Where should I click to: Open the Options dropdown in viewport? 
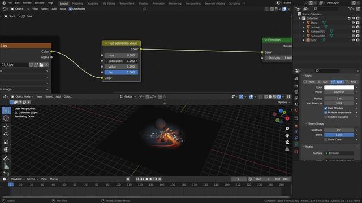point(284,103)
